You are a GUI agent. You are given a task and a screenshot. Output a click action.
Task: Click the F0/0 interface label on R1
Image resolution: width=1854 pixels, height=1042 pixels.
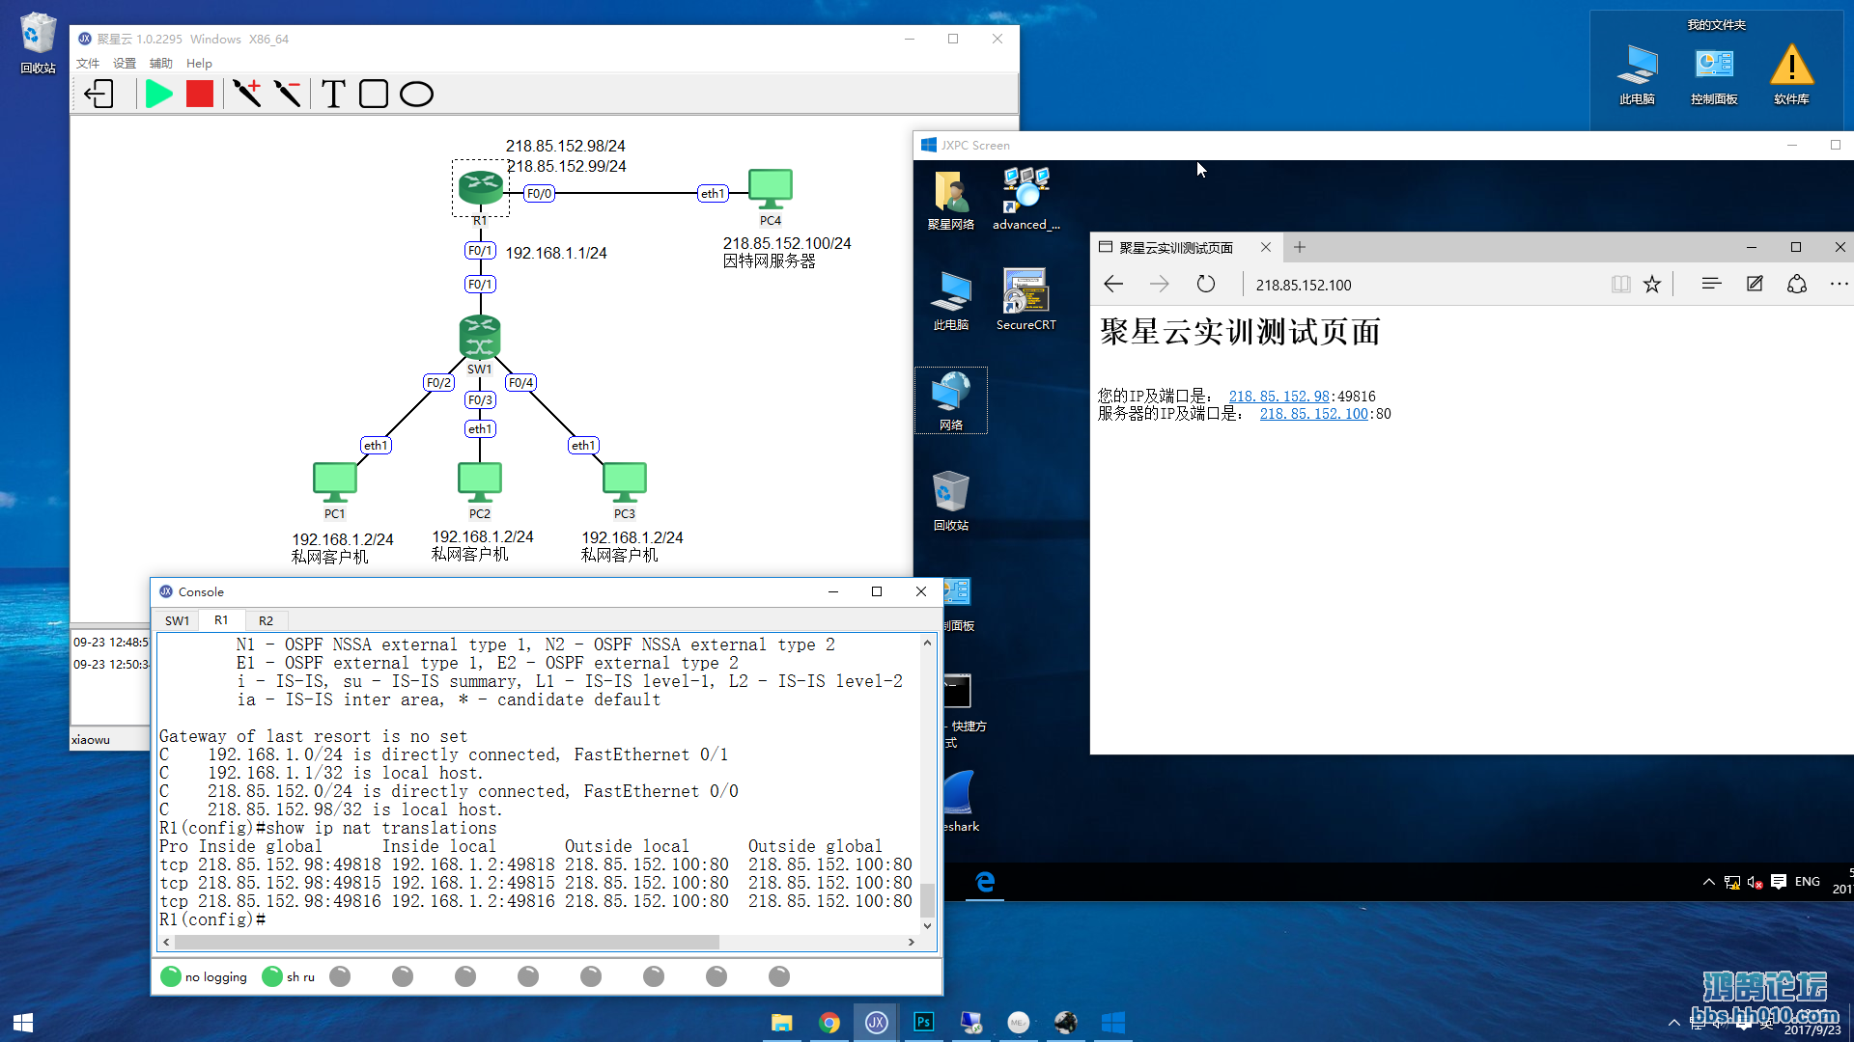click(539, 193)
